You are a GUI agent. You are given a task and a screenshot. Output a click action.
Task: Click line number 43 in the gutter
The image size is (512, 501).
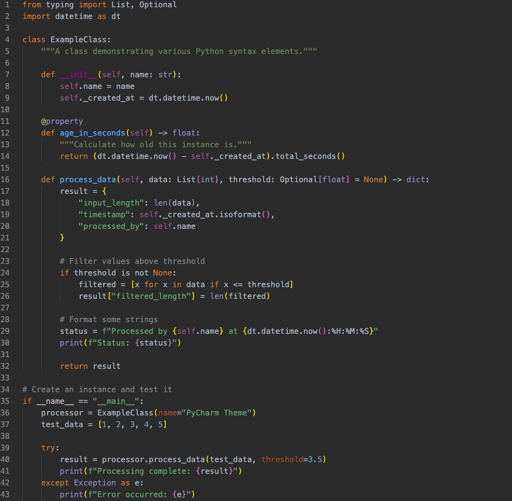pyautogui.click(x=5, y=495)
